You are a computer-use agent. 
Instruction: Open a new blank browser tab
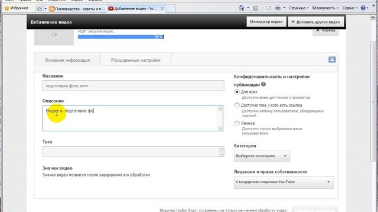point(171,9)
